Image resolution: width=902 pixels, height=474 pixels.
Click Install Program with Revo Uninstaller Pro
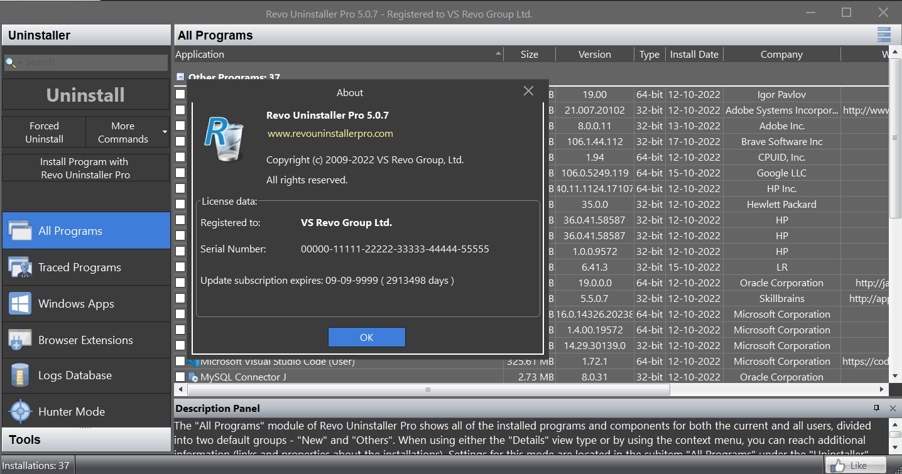pyautogui.click(x=86, y=168)
